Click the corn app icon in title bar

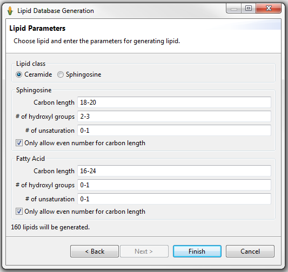click(x=10, y=11)
